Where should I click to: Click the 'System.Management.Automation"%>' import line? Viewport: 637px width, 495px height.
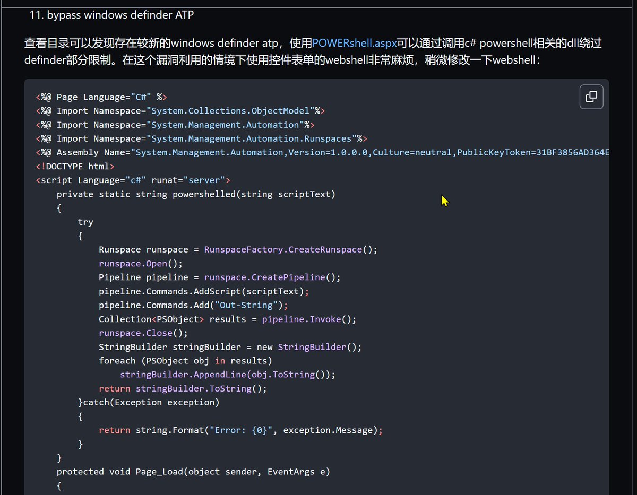click(x=175, y=125)
